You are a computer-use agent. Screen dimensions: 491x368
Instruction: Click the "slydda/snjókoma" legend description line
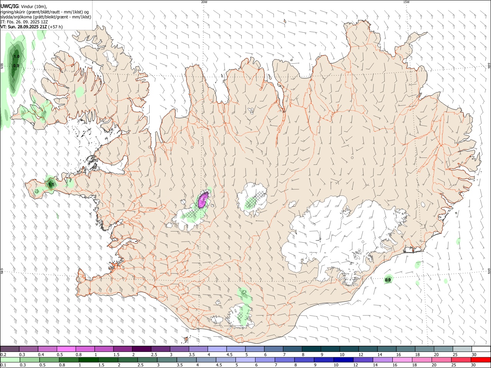46,17
